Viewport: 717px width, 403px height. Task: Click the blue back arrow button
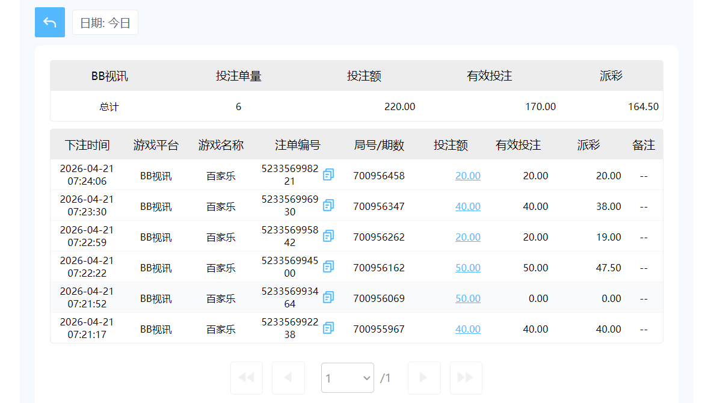(50, 22)
